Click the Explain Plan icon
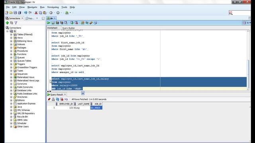255x143 pixels. (57, 23)
